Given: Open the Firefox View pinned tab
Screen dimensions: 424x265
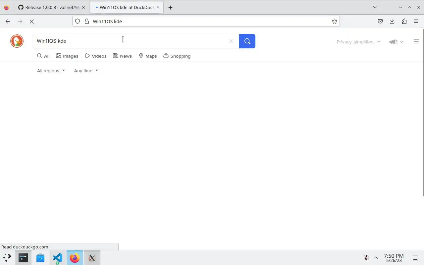Looking at the screenshot, I should click(x=7, y=7).
